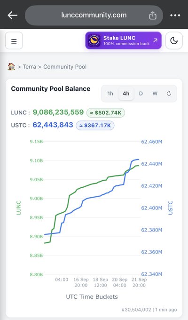
Task: Click the 9.00B axis value
Action: pyautogui.click(x=36, y=199)
